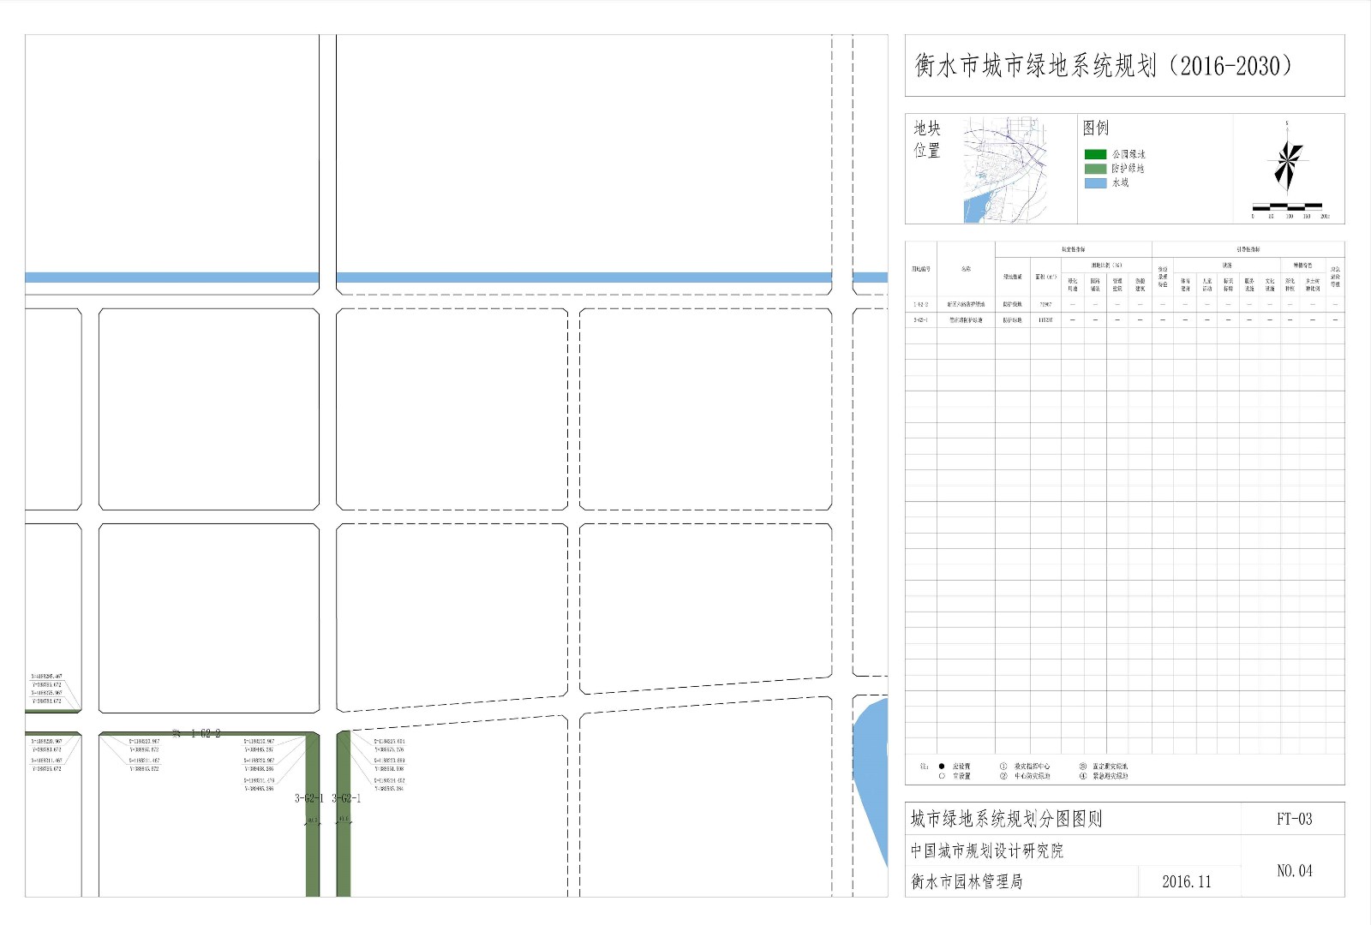Image resolution: width=1371 pixels, height=925 pixels.
Task: Click the 中国城市规划设计研究院 text in title block
Action: [x=987, y=850]
